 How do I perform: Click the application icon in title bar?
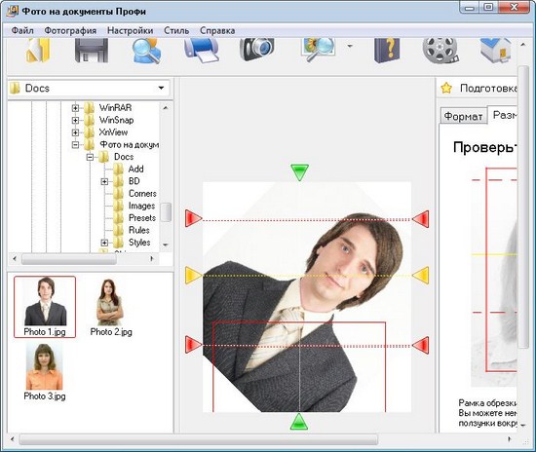coord(13,11)
